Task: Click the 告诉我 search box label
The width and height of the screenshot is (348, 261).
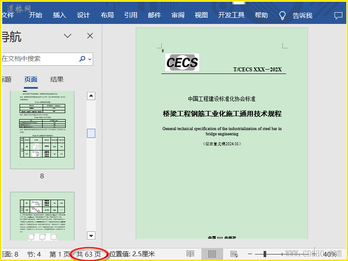Action: [x=302, y=16]
